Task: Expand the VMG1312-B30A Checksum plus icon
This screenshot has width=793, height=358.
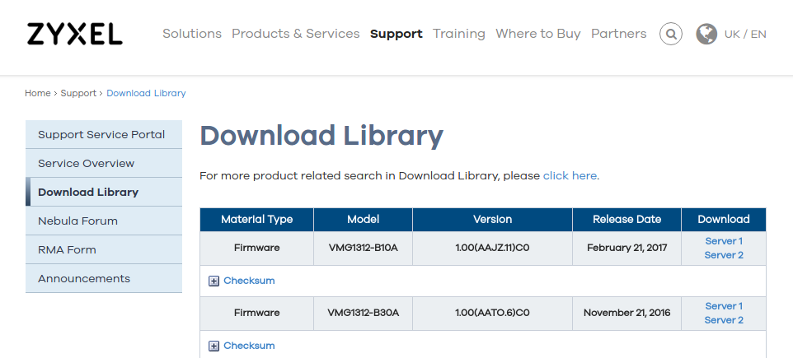Action: pyautogui.click(x=214, y=346)
